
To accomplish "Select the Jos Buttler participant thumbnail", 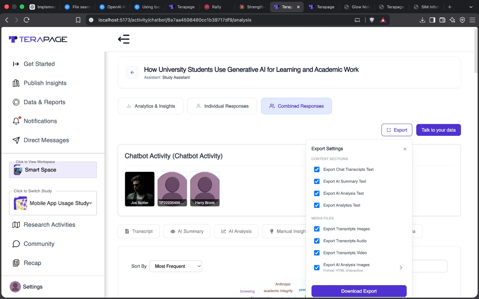I will pos(140,189).
